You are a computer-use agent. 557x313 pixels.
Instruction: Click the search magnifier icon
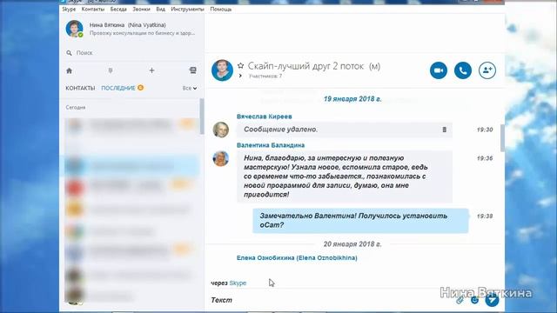coord(69,53)
